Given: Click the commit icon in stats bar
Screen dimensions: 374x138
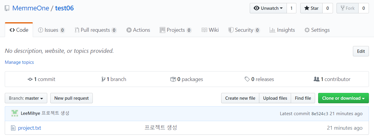Looking at the screenshot, I should tap(30, 79).
